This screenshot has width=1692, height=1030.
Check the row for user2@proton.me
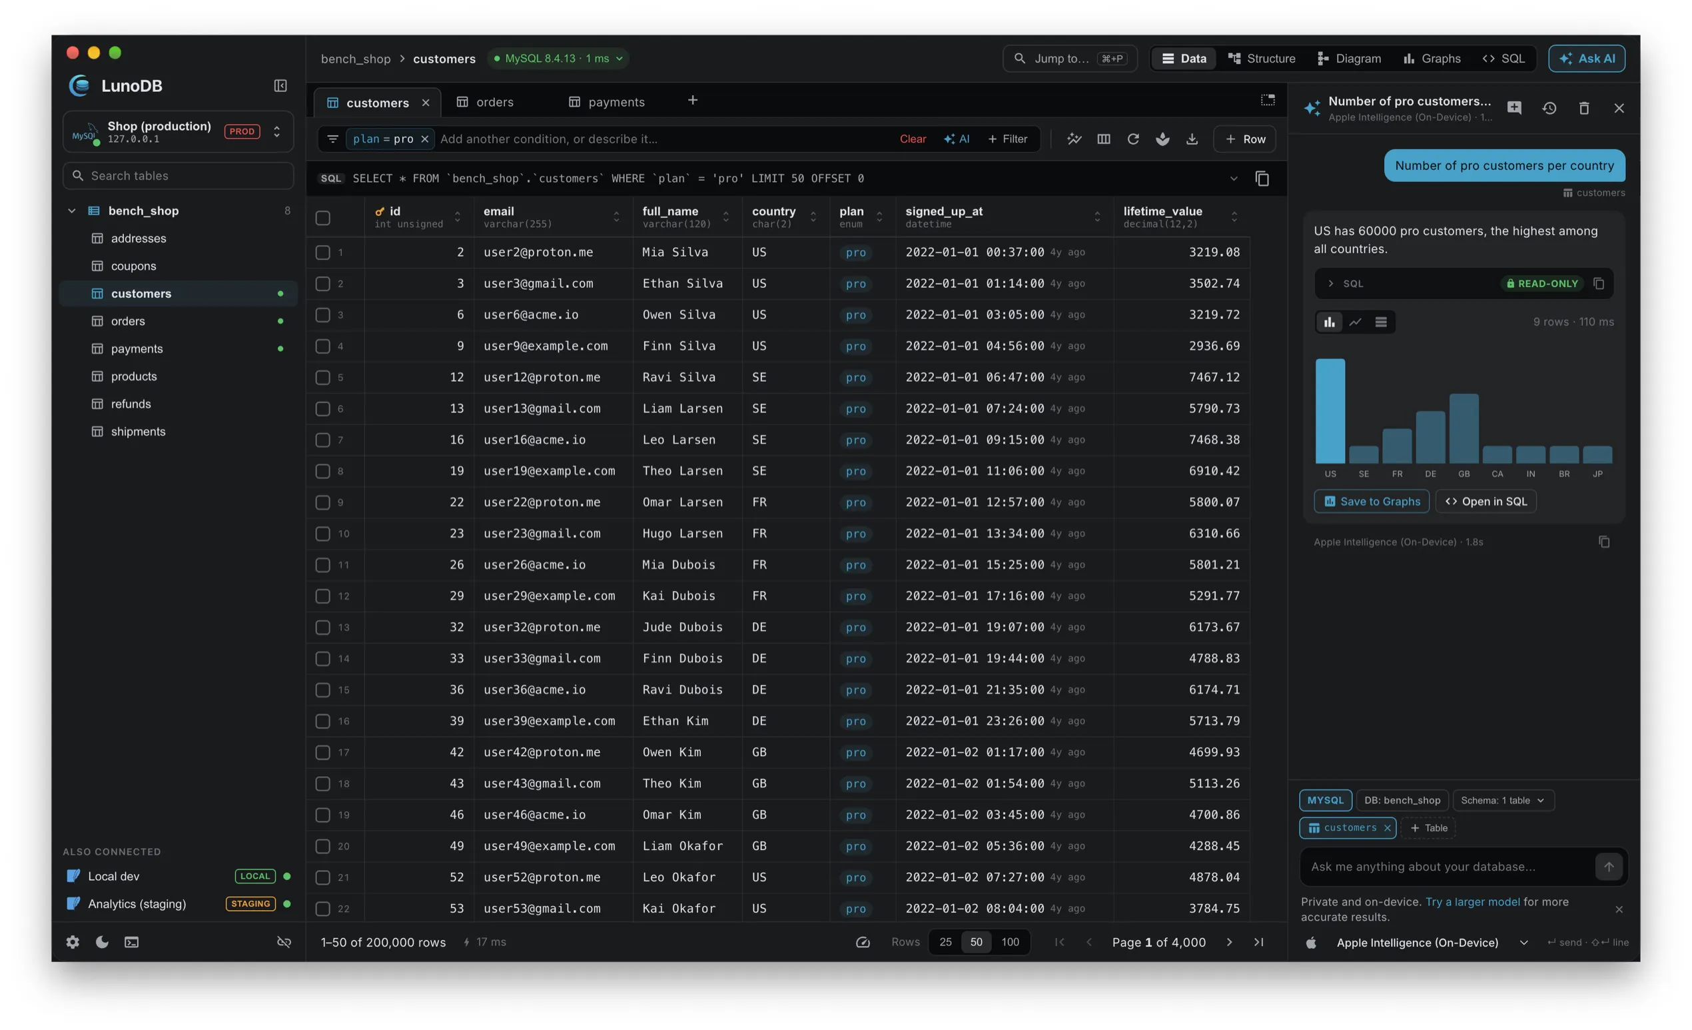pos(322,253)
